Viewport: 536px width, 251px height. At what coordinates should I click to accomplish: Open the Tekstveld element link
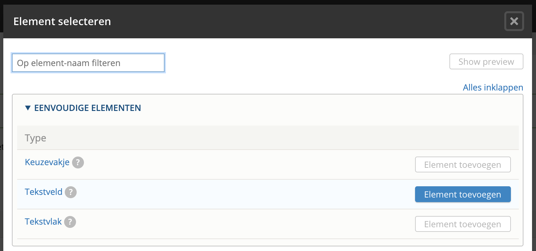tap(44, 192)
